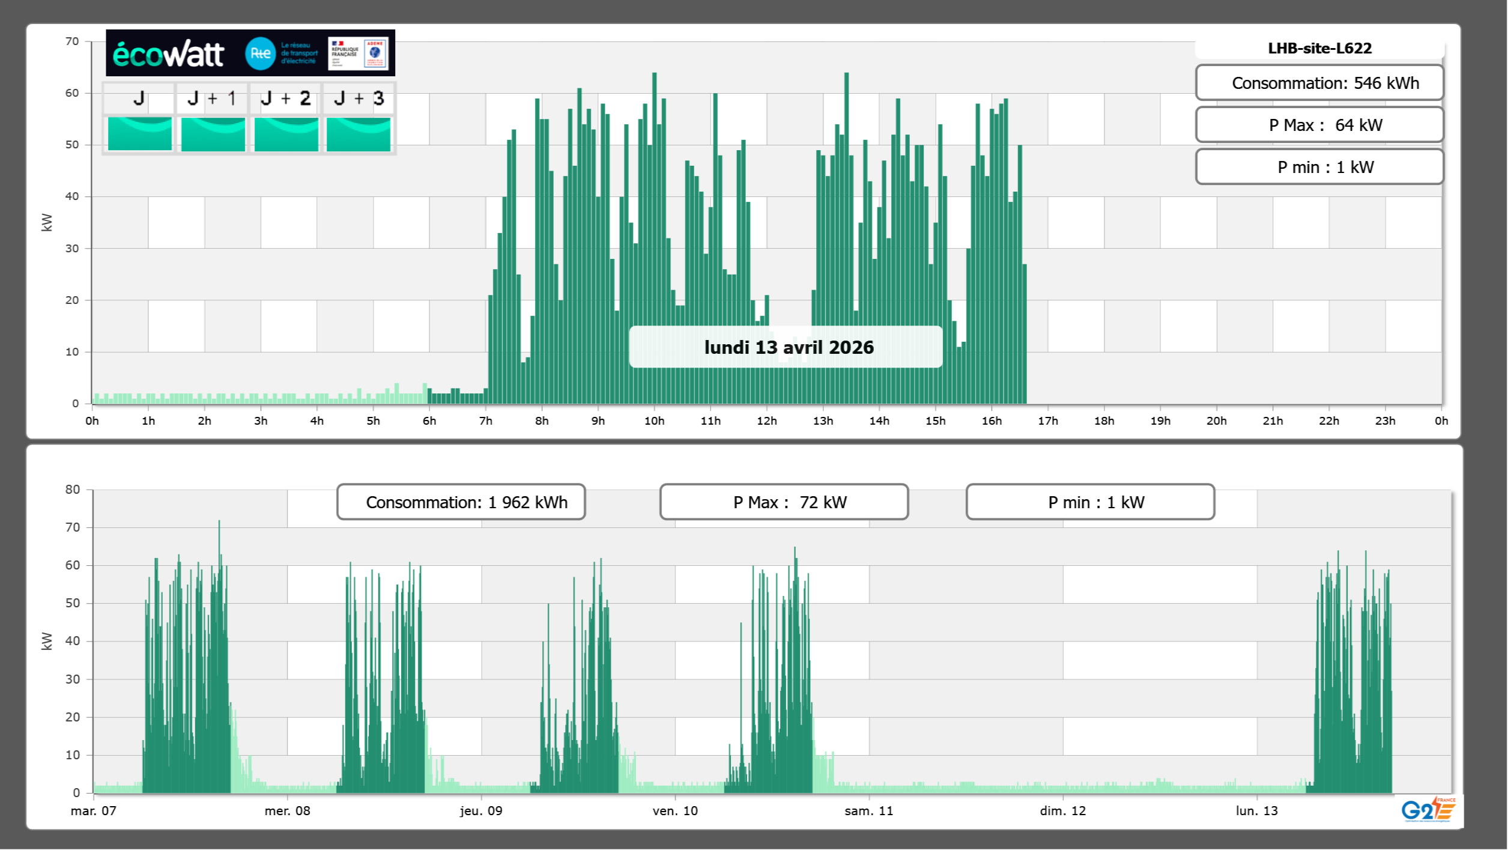Image resolution: width=1508 pixels, height=850 pixels.
Task: Click the ven. 10 marker on weekly axis
Action: (x=675, y=811)
